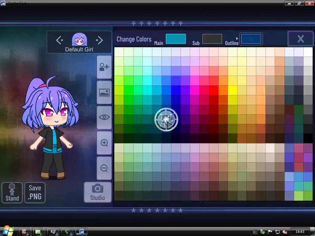
Task: Click the Change Colors heading text
Action: 134,39
